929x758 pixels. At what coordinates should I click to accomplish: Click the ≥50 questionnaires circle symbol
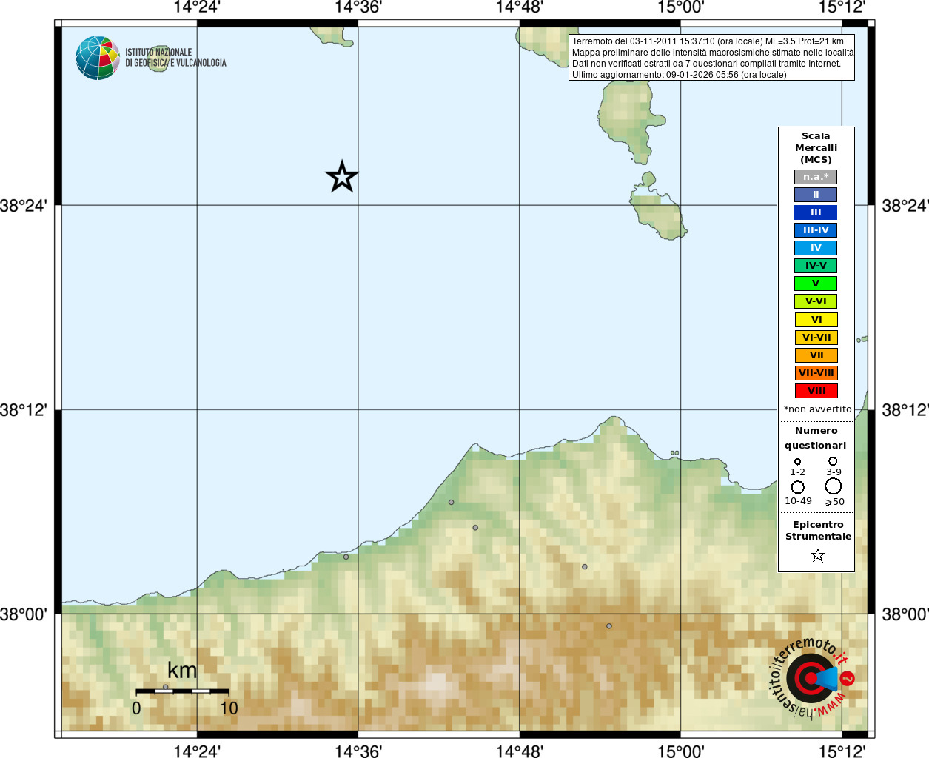pyautogui.click(x=834, y=486)
